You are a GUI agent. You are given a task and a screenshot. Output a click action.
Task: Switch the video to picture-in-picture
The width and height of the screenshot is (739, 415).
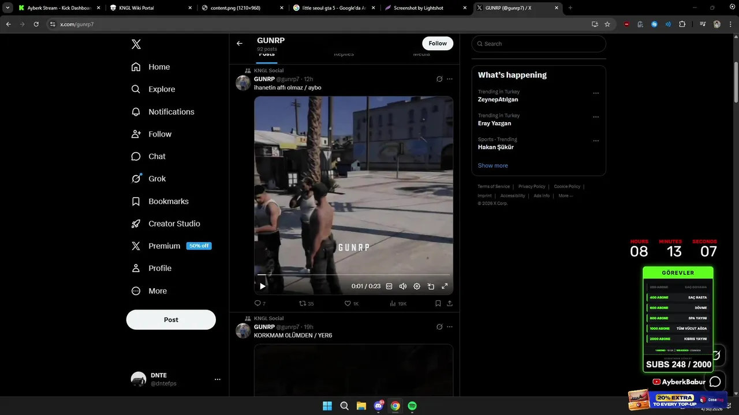[431, 286]
